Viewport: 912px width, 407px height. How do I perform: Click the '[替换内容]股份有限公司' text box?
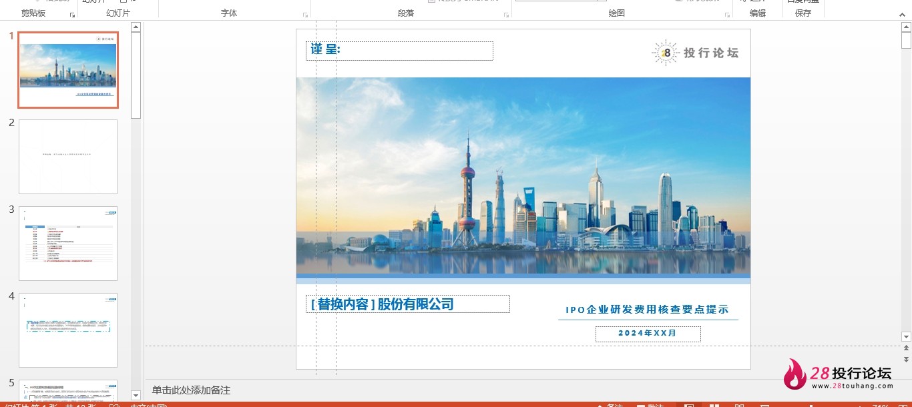[x=407, y=304]
